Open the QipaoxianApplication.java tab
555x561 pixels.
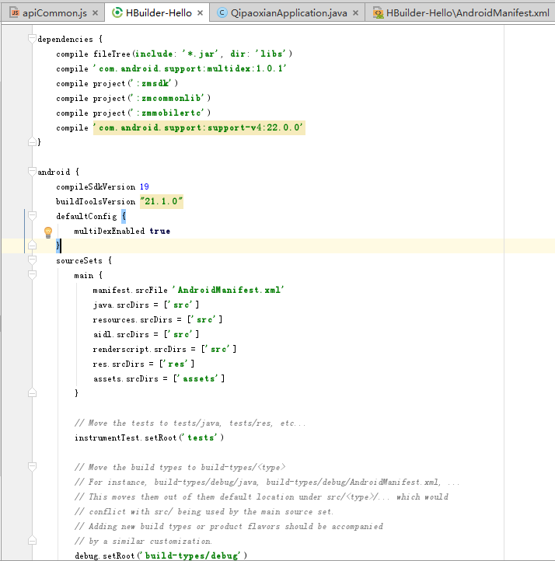pos(288,13)
